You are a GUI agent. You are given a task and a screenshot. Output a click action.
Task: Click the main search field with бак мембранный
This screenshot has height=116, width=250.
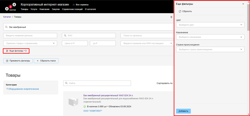tap(88, 27)
